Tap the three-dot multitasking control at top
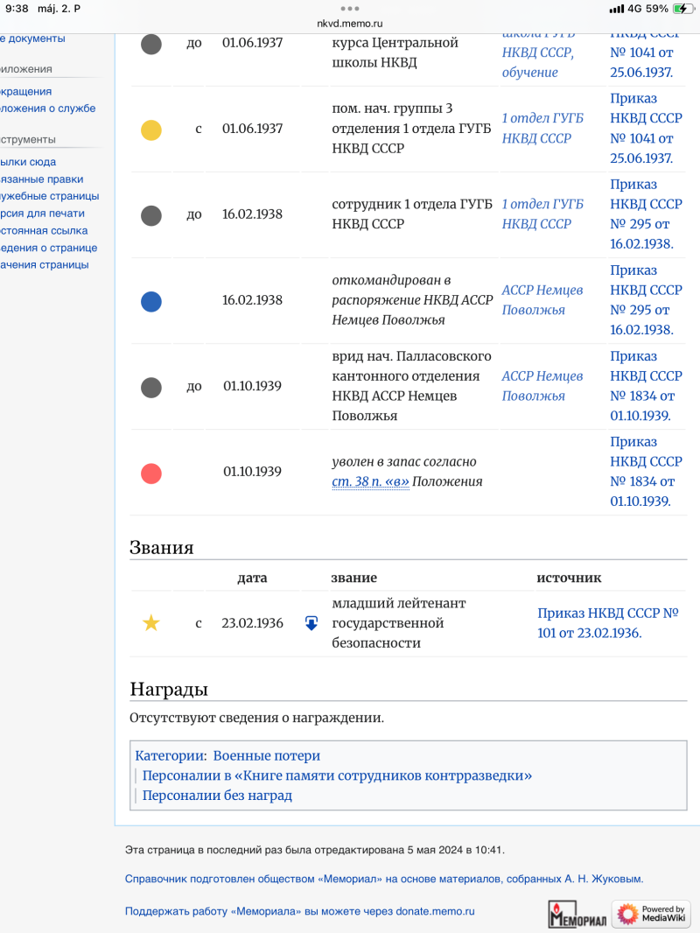700x933 pixels. 350,8
